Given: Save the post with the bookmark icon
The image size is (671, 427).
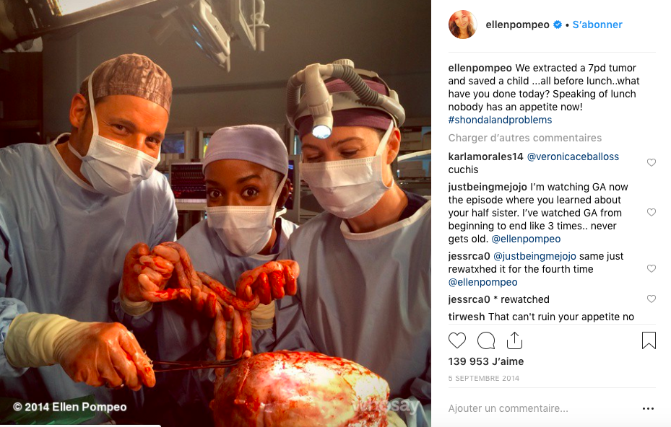Looking at the screenshot, I should point(649,340).
